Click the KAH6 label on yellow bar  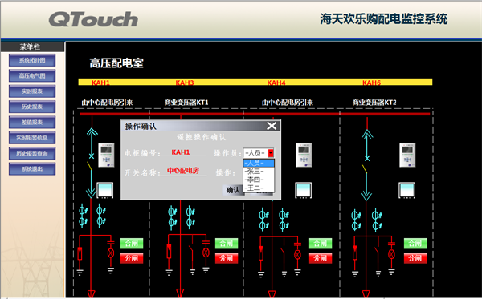click(372, 83)
